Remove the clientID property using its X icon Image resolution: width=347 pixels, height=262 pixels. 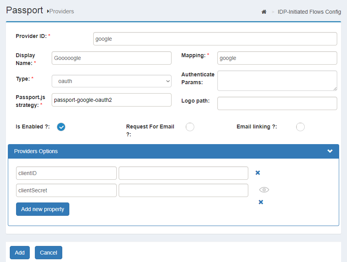[258, 172]
